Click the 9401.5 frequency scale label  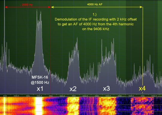[x=39, y=96]
